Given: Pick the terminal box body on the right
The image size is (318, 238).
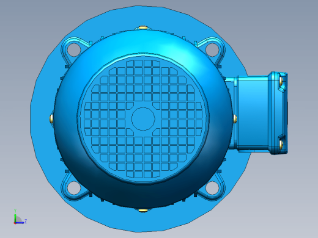Looking at the screenshot, I should (x=253, y=114).
